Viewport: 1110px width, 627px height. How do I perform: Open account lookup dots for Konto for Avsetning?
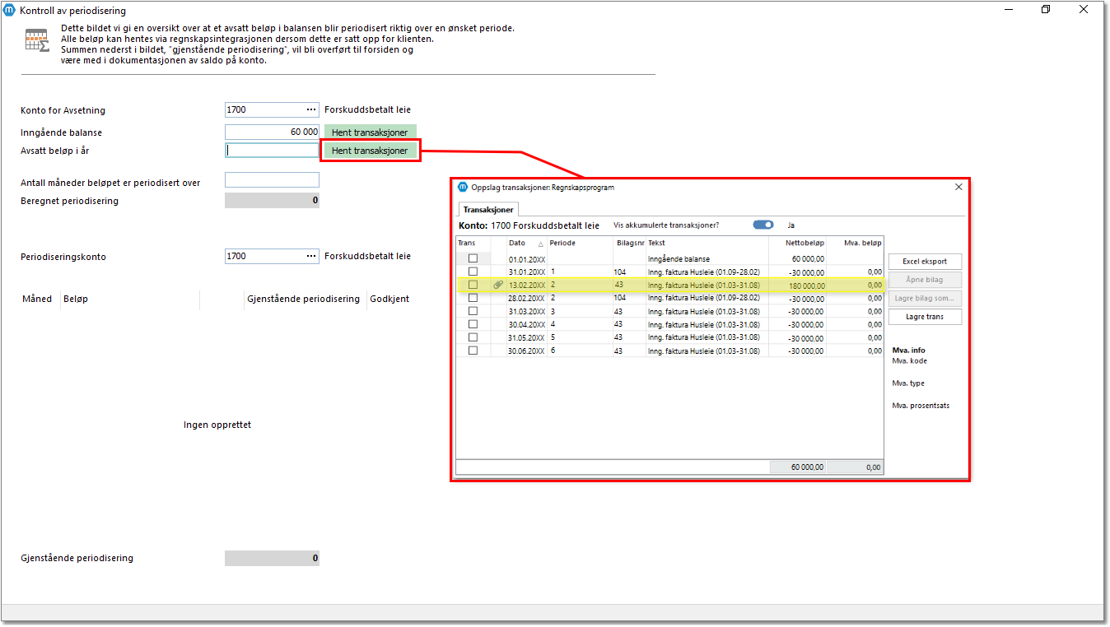(x=311, y=109)
